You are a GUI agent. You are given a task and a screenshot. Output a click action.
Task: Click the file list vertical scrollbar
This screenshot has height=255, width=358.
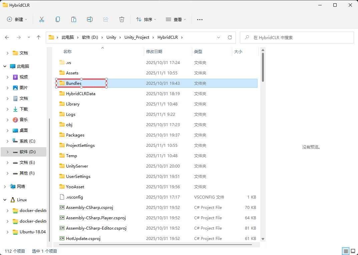263,67
